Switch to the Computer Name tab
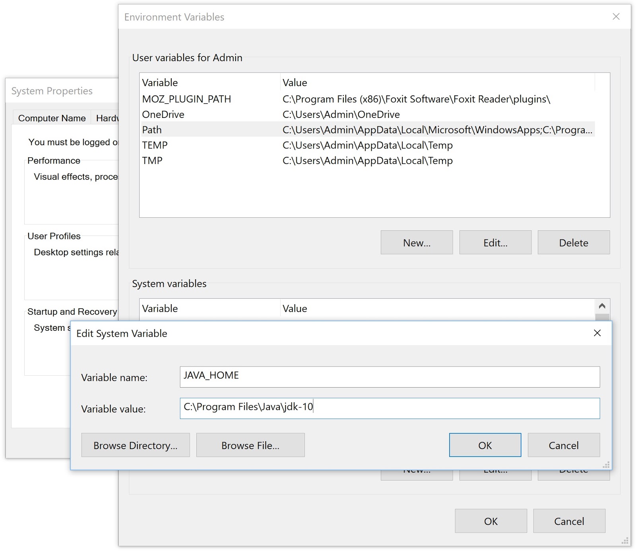 [51, 118]
